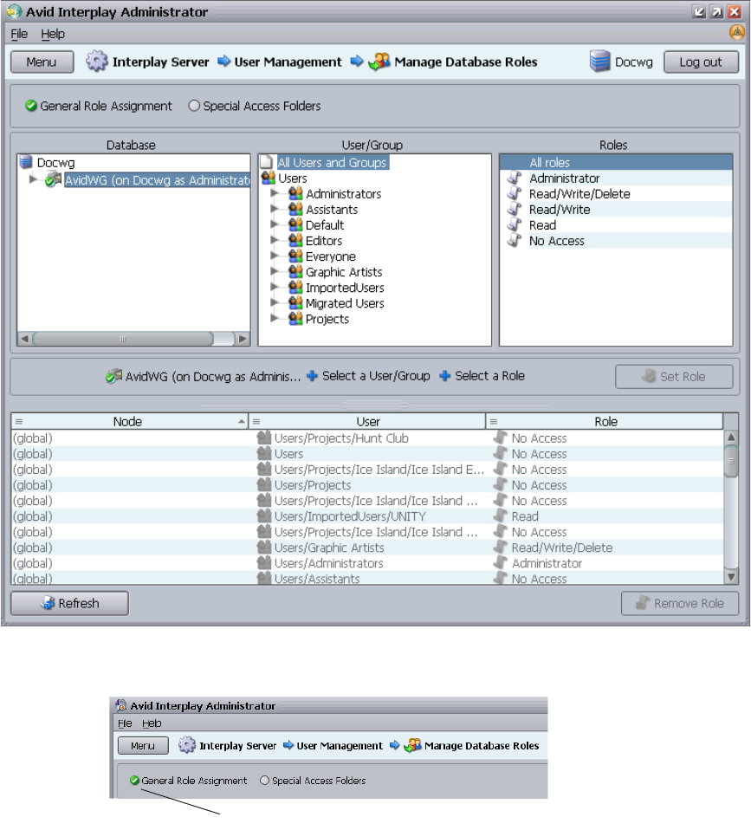Select the Users/ImportedUsers/UNITY row
The image size is (751, 830).
pyautogui.click(x=367, y=516)
